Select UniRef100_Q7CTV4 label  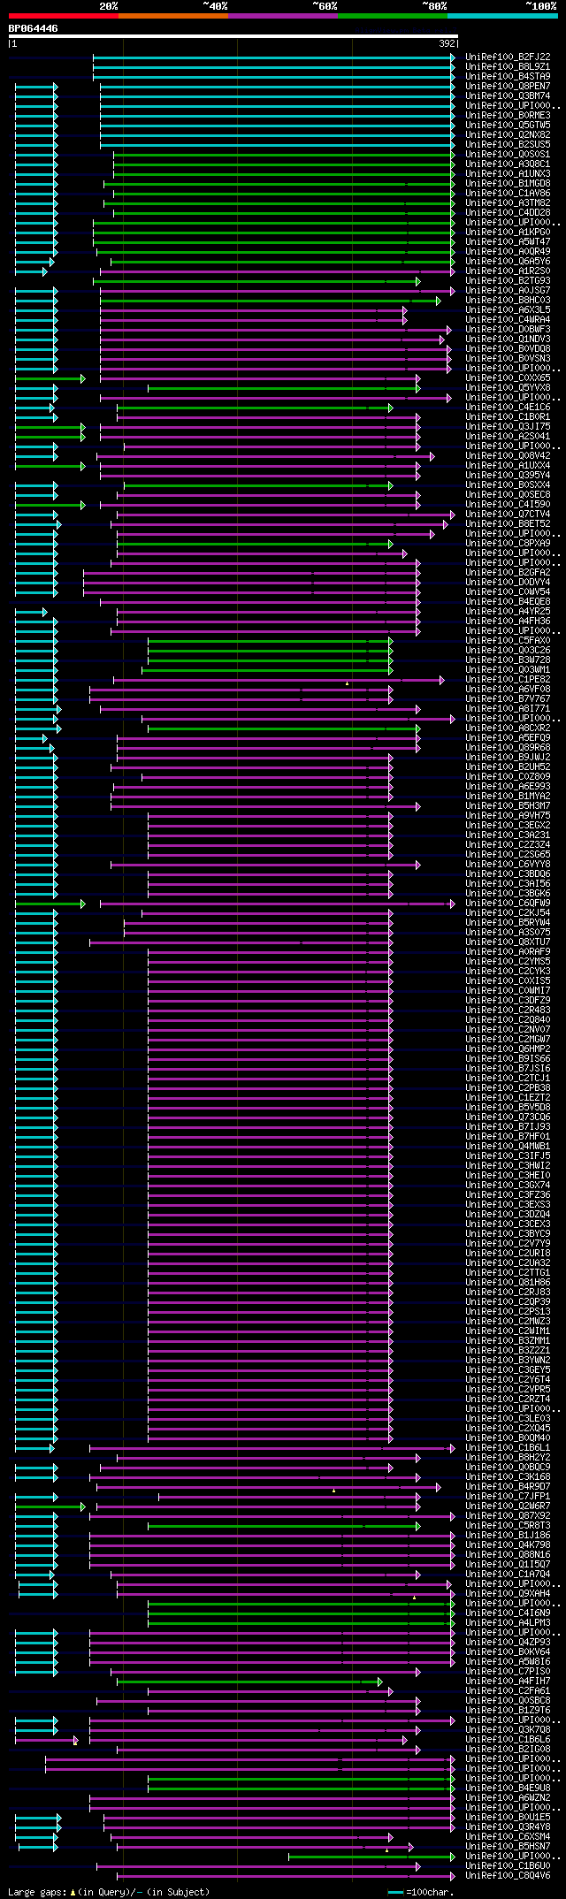(x=508, y=514)
